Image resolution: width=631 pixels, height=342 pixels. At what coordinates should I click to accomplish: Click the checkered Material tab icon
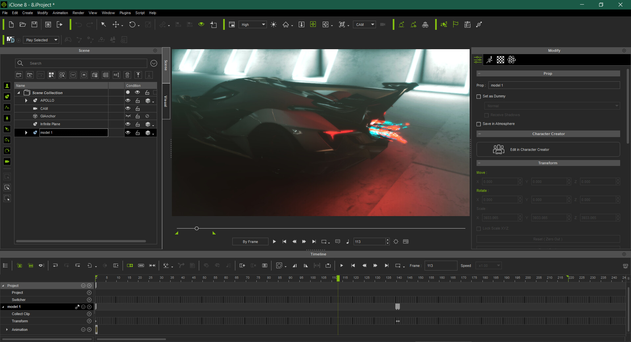(500, 60)
